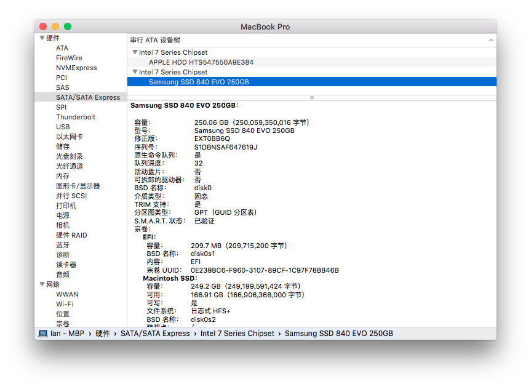
Task: Open Thunderbolt in the sidebar
Action: tap(76, 117)
